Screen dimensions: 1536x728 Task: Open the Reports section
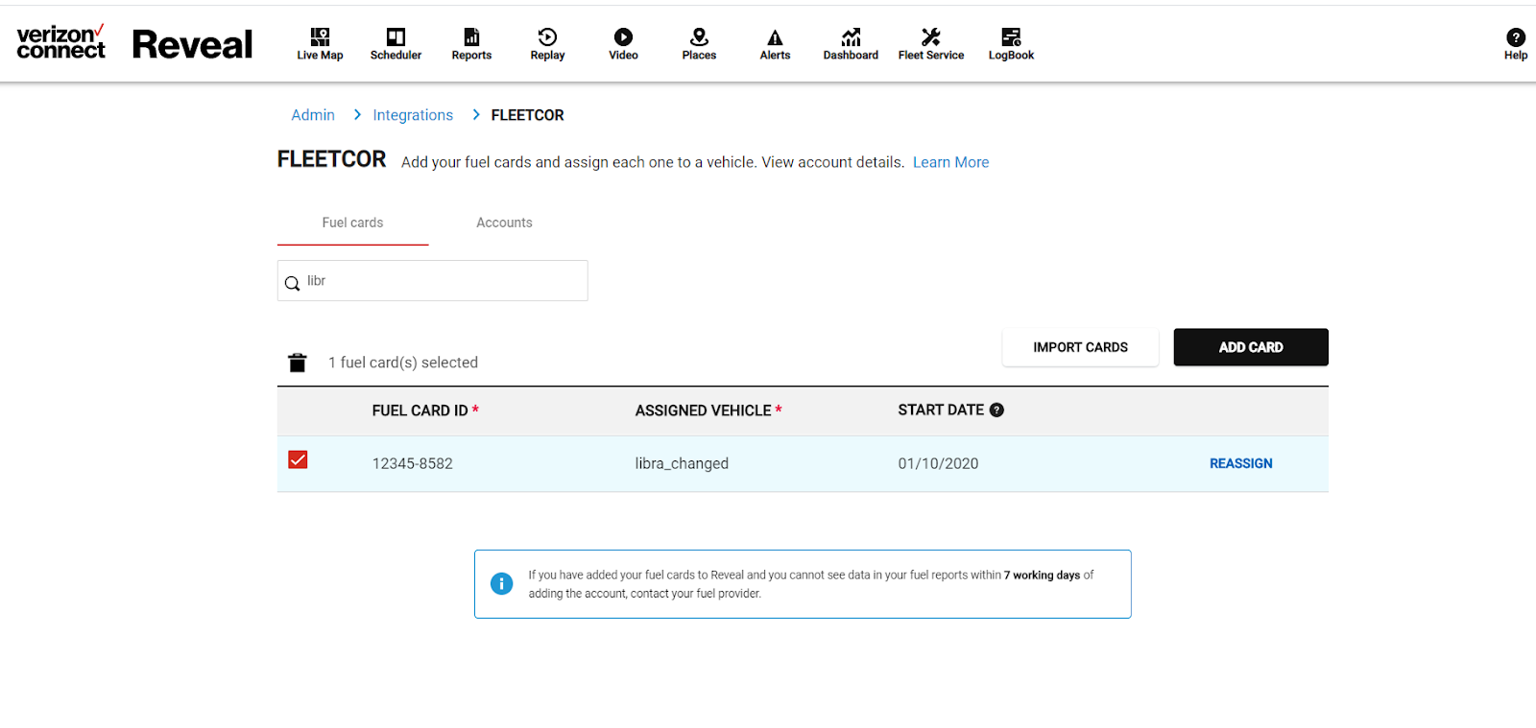coord(471,44)
